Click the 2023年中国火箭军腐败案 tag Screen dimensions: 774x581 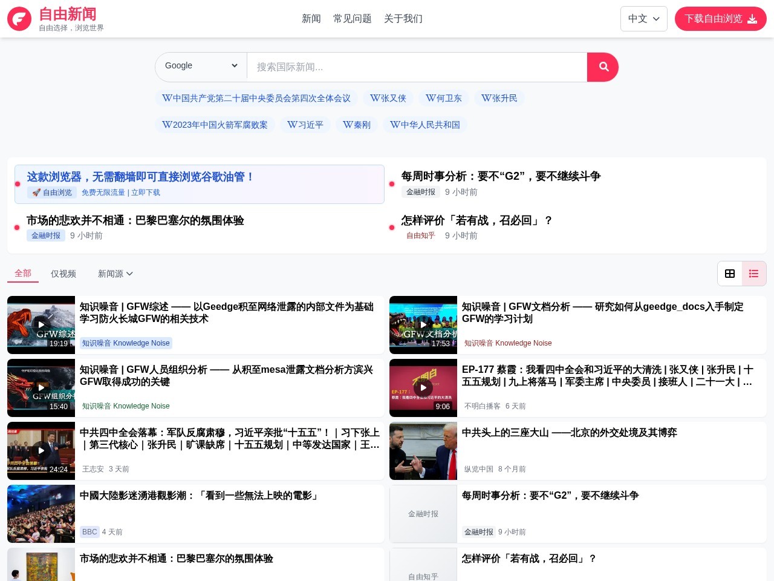(215, 125)
